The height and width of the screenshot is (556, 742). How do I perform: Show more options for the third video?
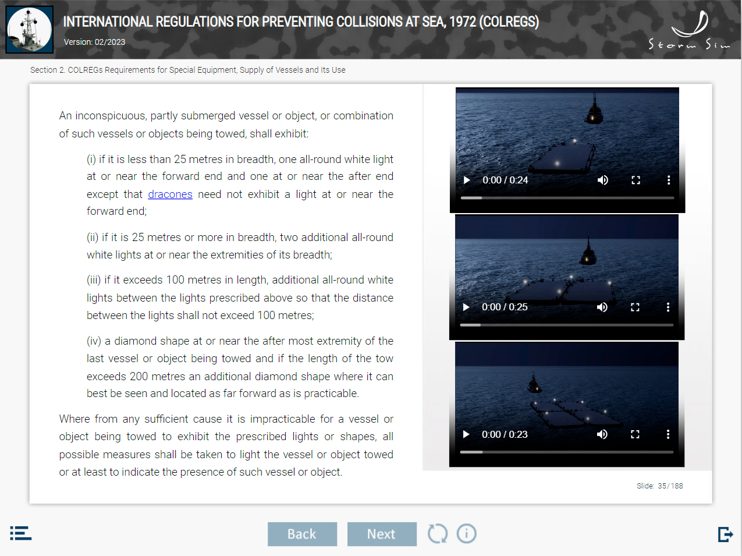pos(668,434)
